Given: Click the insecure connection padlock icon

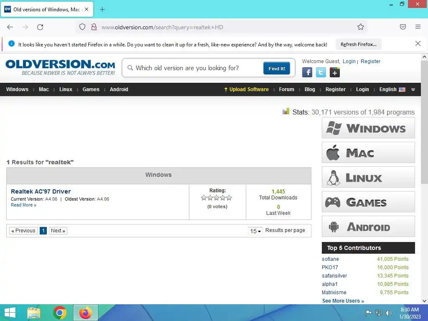Looking at the screenshot, I should point(94,27).
